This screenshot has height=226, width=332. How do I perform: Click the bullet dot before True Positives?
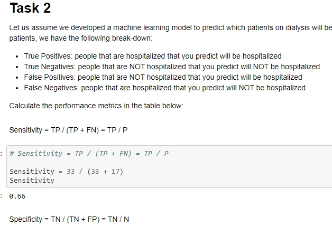pos(17,56)
